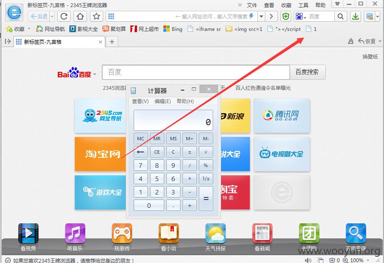Click the main 百度 search input

click(x=196, y=72)
